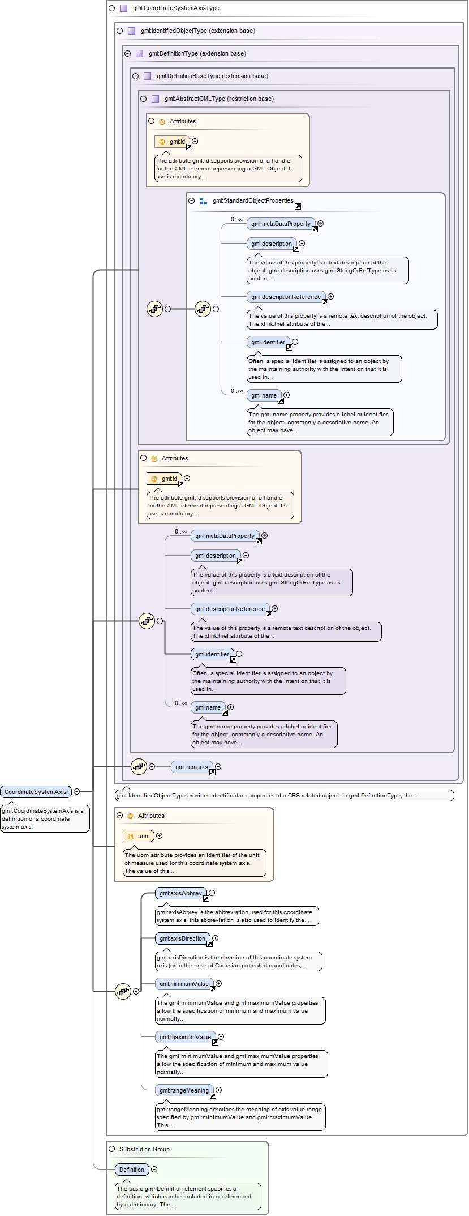
Task: Collapse the gml:IdentifiedObjectType extension base
Action: point(119,31)
